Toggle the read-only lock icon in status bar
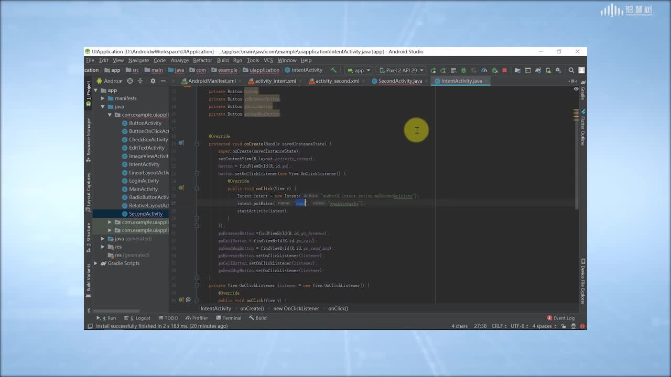671x377 pixels. tap(564, 326)
